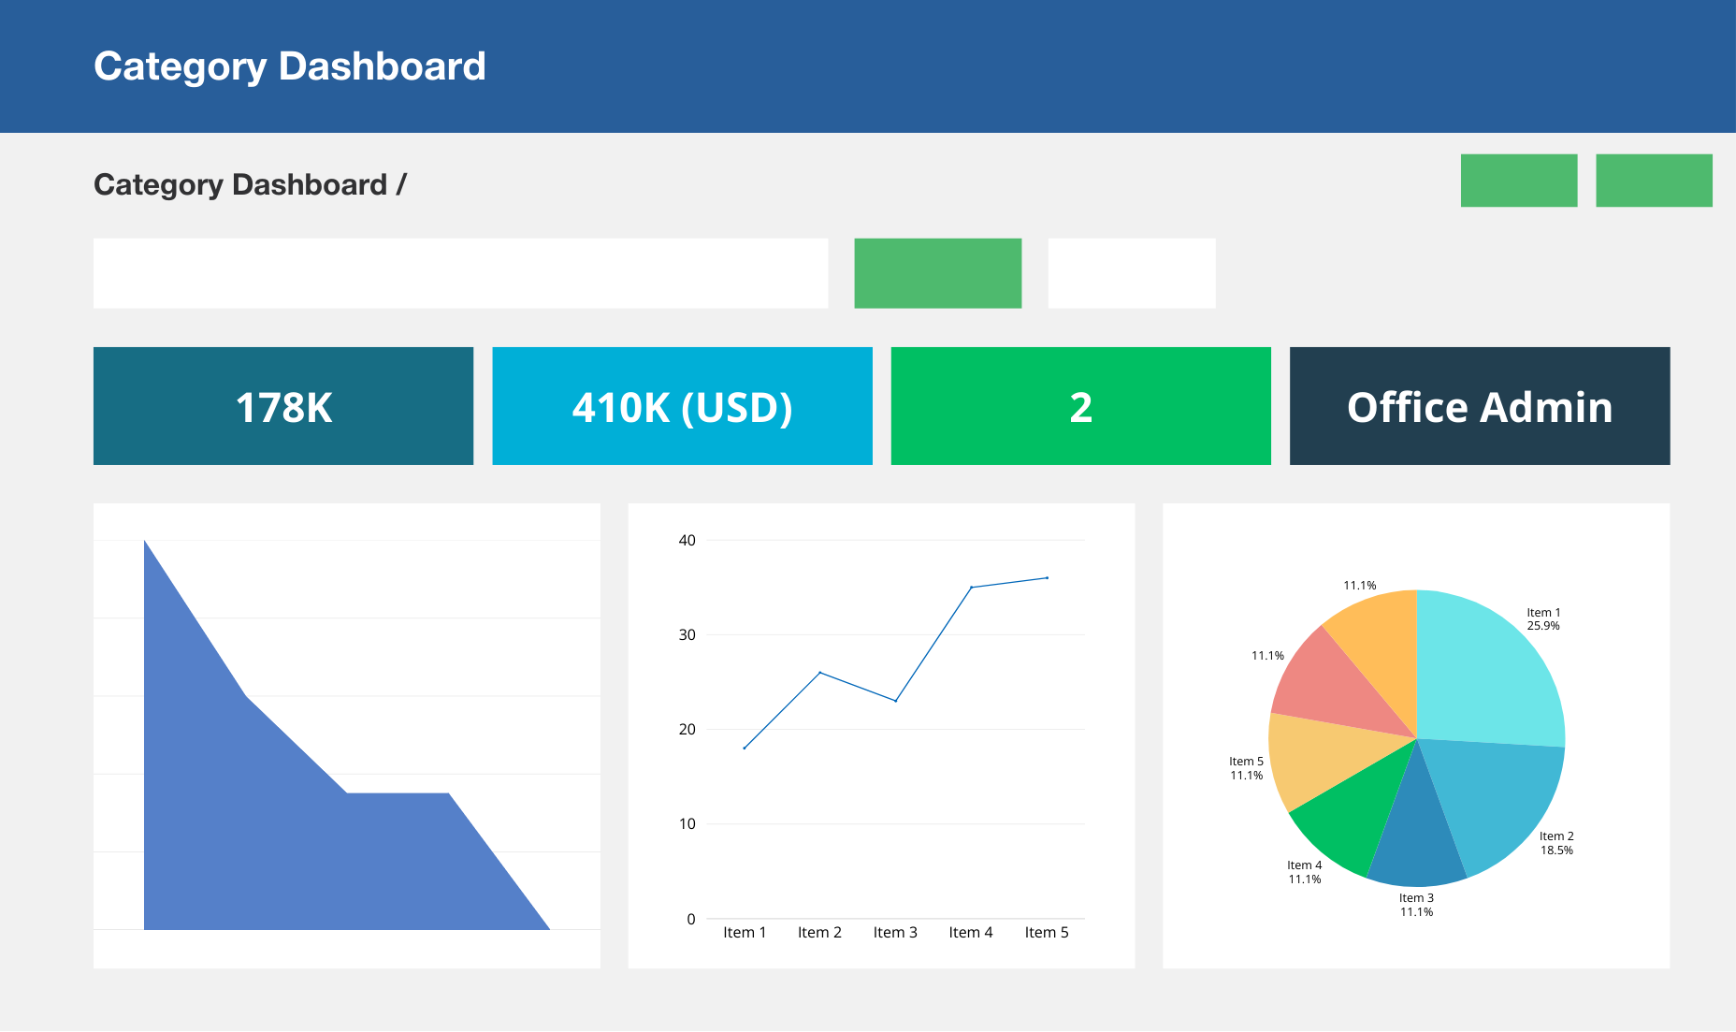The height and width of the screenshot is (1032, 1736).
Task: Click the small white box after green button
Action: 1132,273
